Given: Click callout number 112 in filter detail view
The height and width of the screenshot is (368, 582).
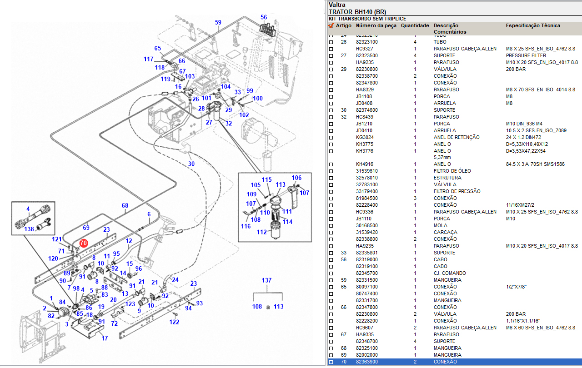Looking at the screenshot, I should 261,232.
